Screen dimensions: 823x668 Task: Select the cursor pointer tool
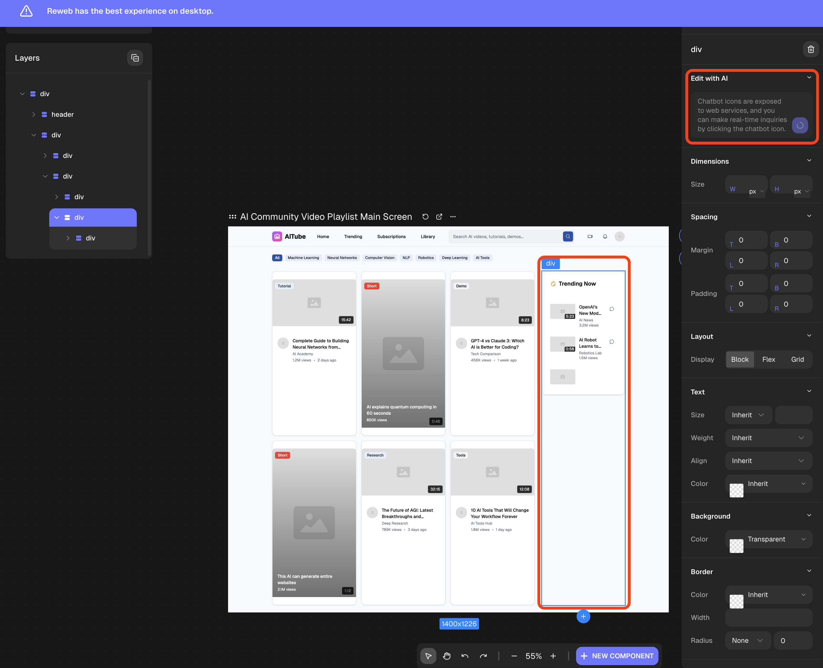(428, 656)
